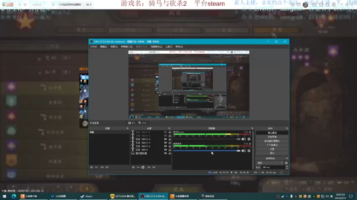Open the 渐变 transition dropdown

click(270, 163)
